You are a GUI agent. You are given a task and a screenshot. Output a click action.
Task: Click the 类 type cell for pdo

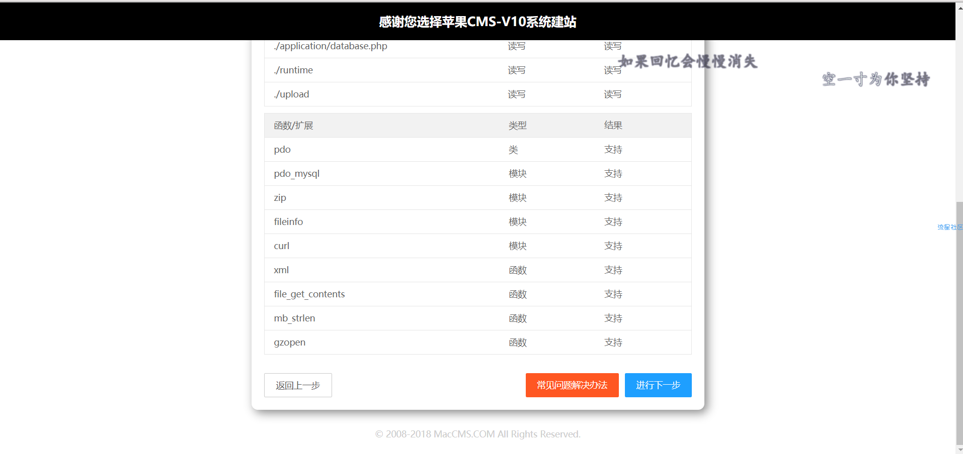coord(513,149)
